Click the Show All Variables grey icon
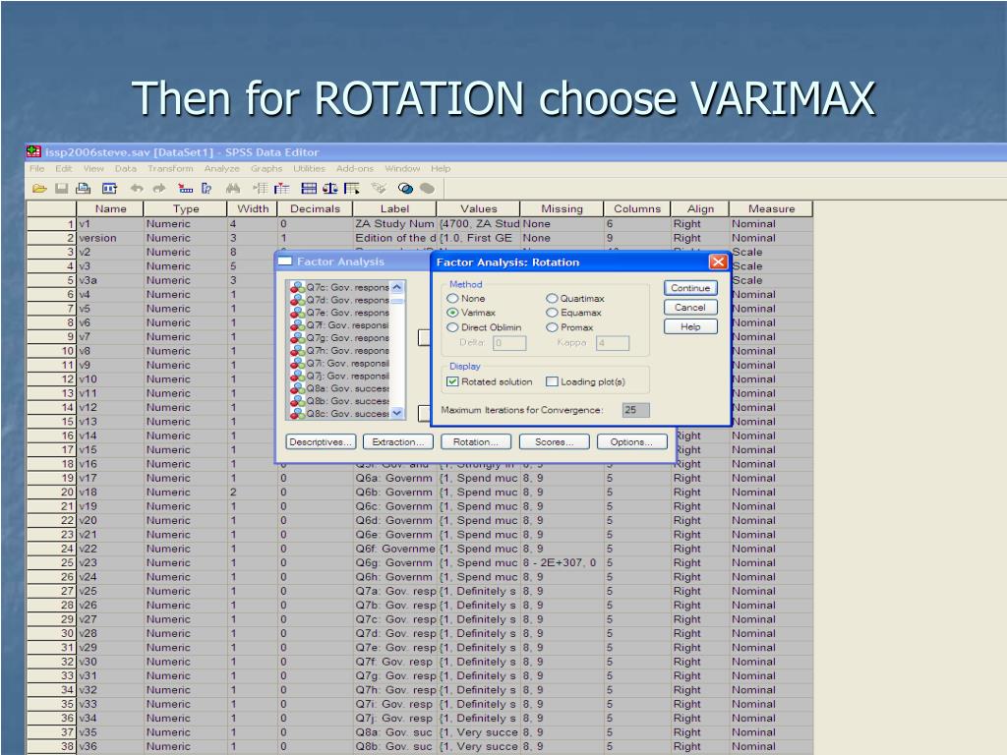 point(427,189)
